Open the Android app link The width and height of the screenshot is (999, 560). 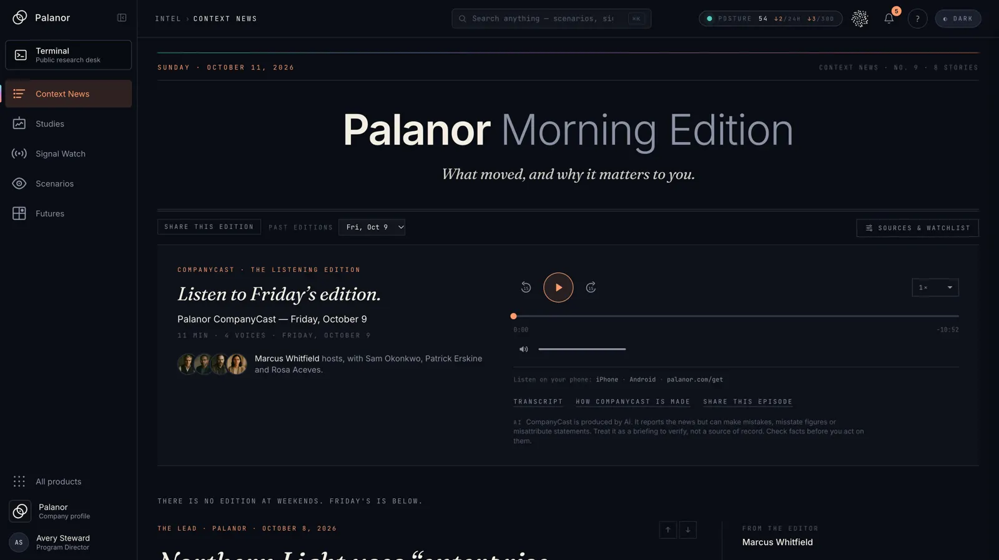click(x=642, y=380)
